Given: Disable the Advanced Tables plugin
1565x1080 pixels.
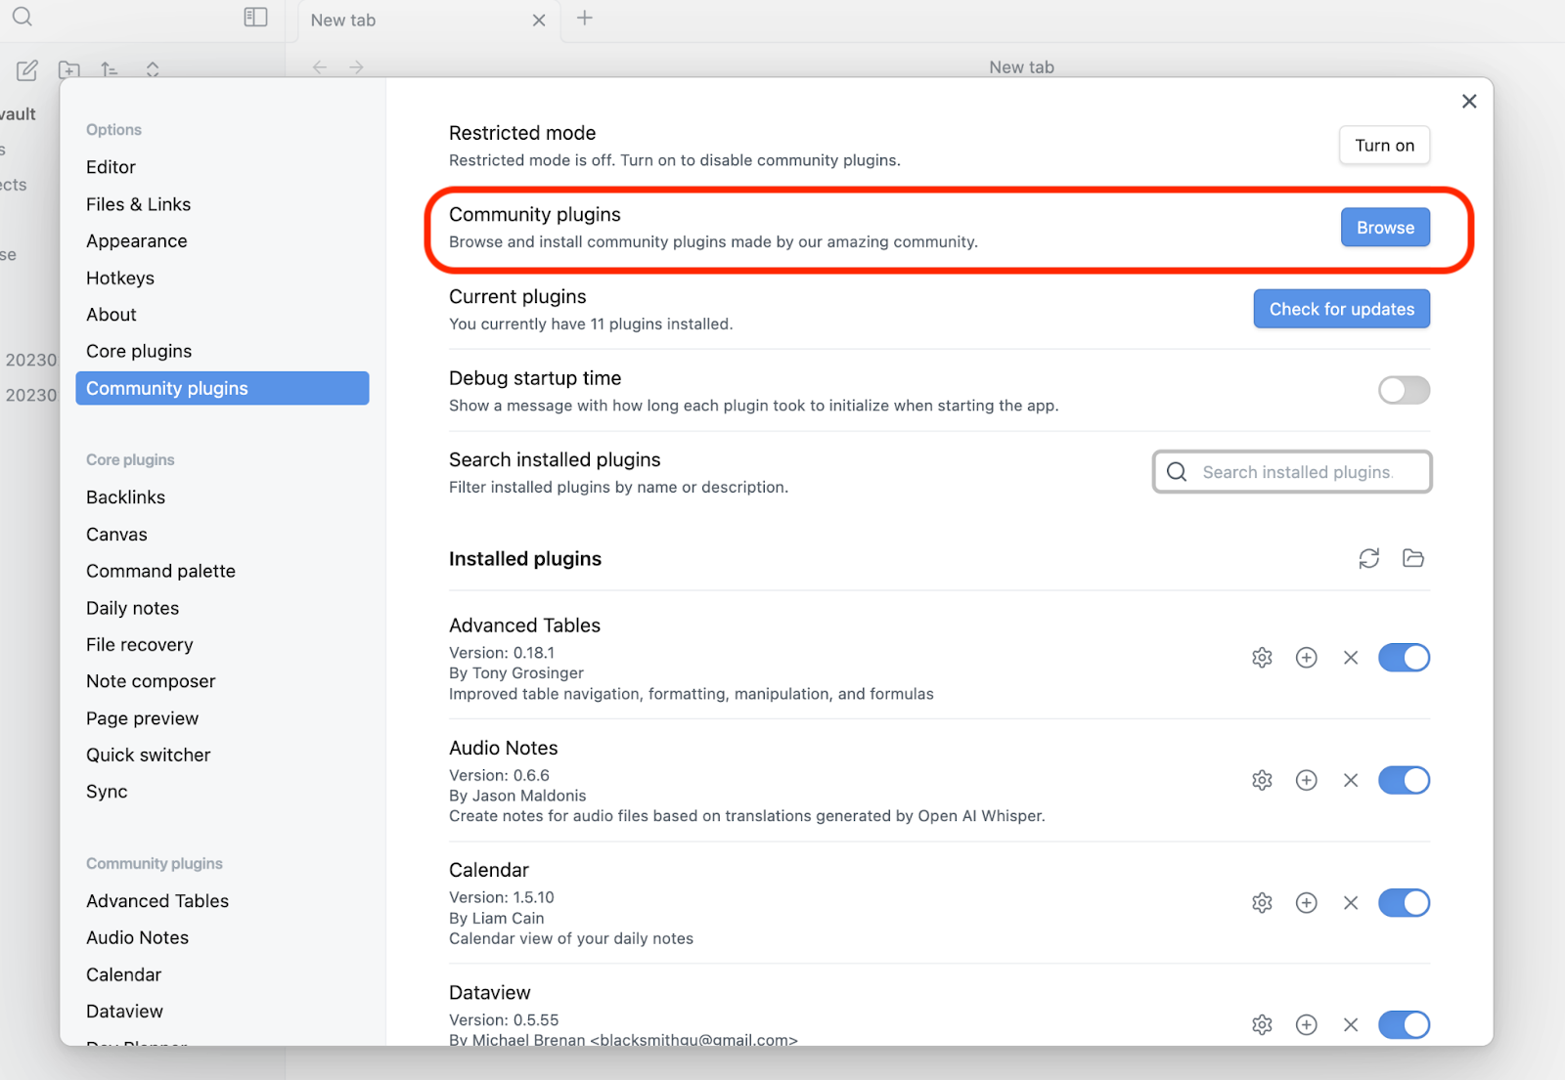Looking at the screenshot, I should [1404, 658].
